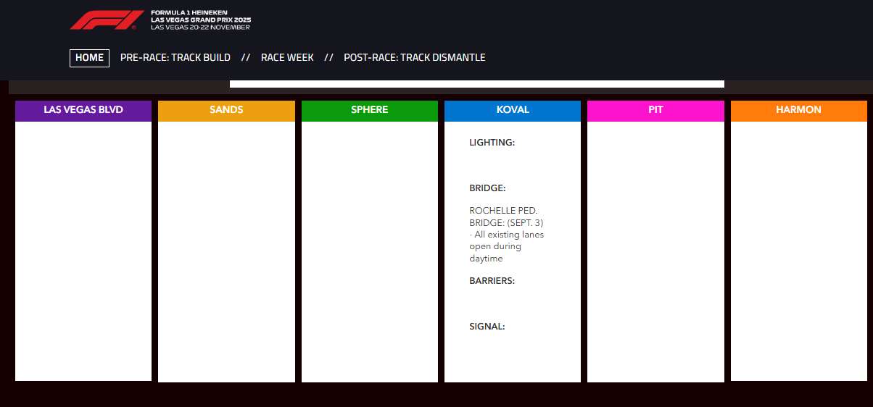
Task: Navigate to Post-Race: Track Dismantle
Action: click(414, 58)
